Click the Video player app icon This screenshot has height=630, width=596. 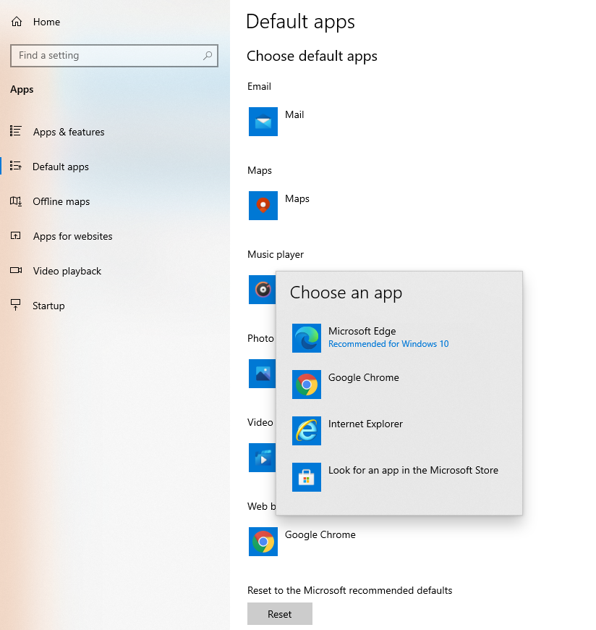coord(263,458)
